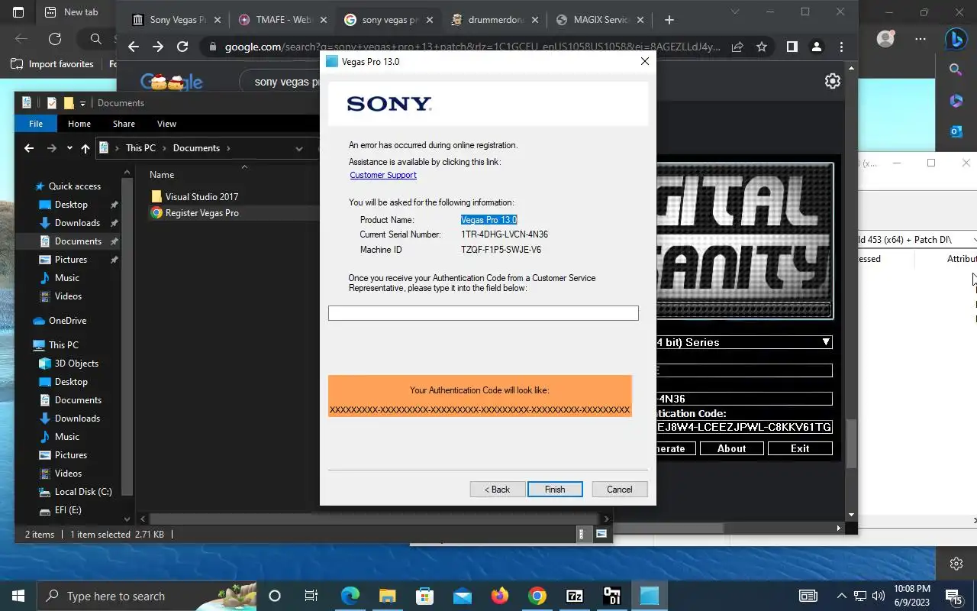Open Firefox from the taskbar

[x=500, y=596]
